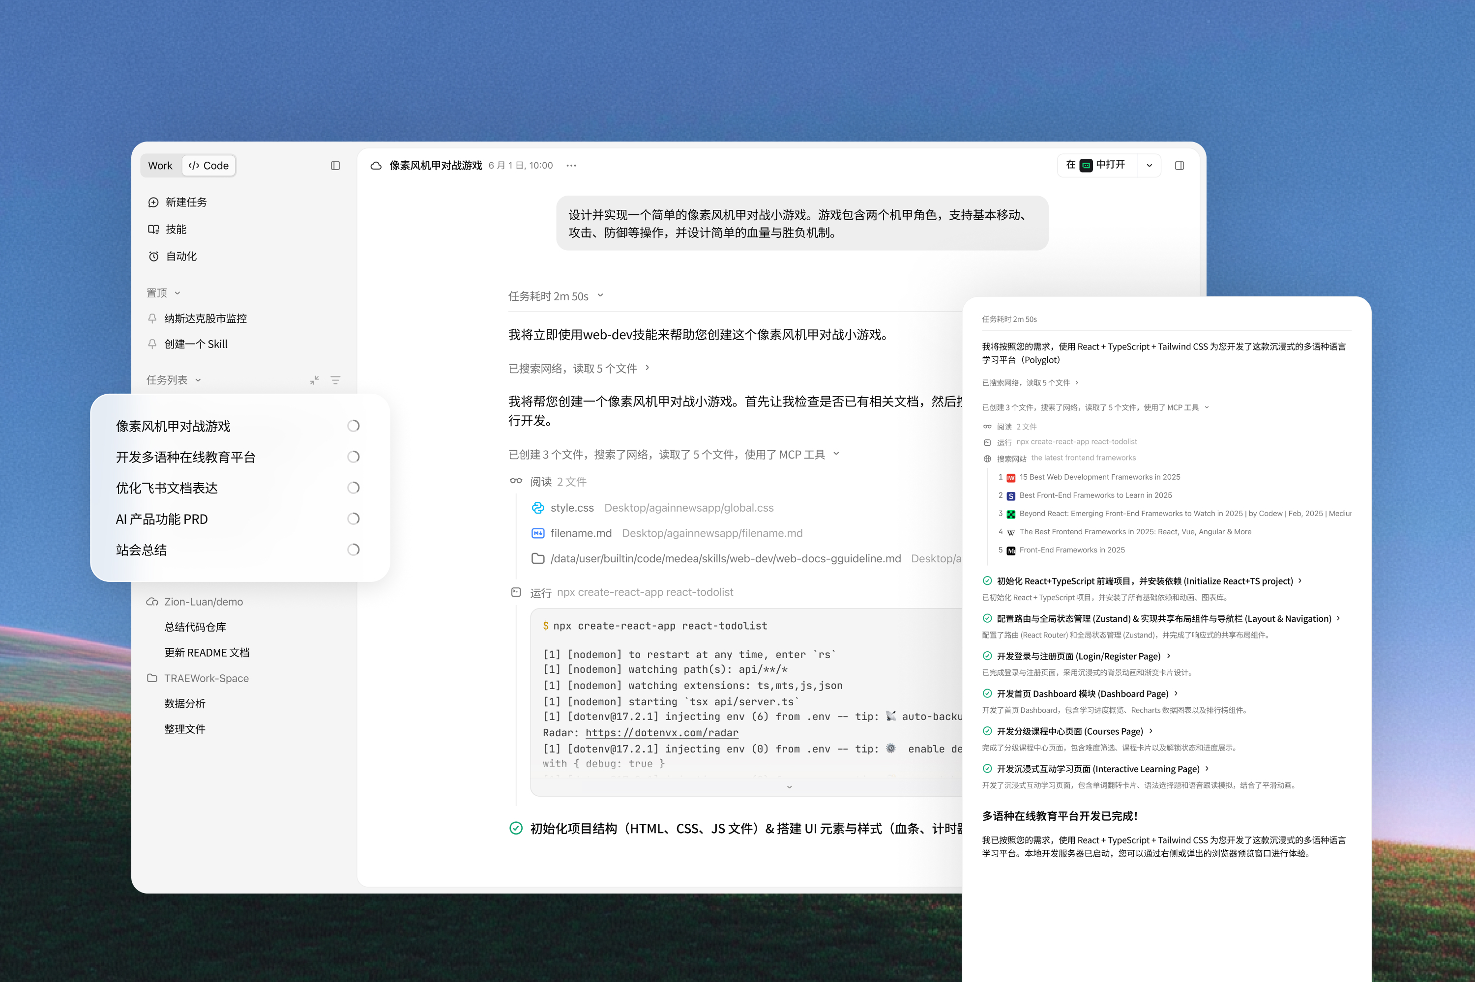Open task 整理文件
The height and width of the screenshot is (982, 1475).
click(x=185, y=729)
